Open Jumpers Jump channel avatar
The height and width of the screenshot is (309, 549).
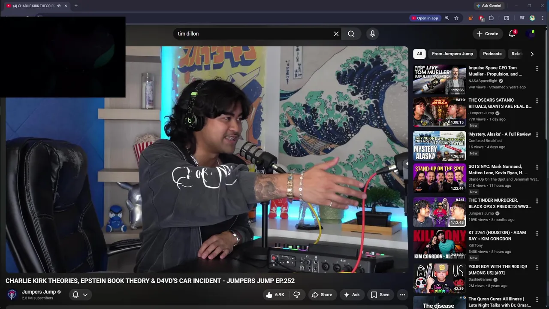(12, 294)
